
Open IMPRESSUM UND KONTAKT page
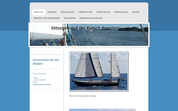tap(91, 18)
